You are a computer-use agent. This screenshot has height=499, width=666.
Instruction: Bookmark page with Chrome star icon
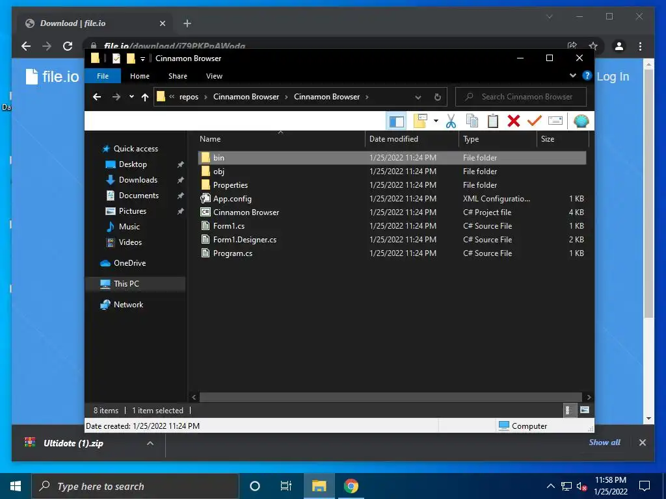point(593,46)
